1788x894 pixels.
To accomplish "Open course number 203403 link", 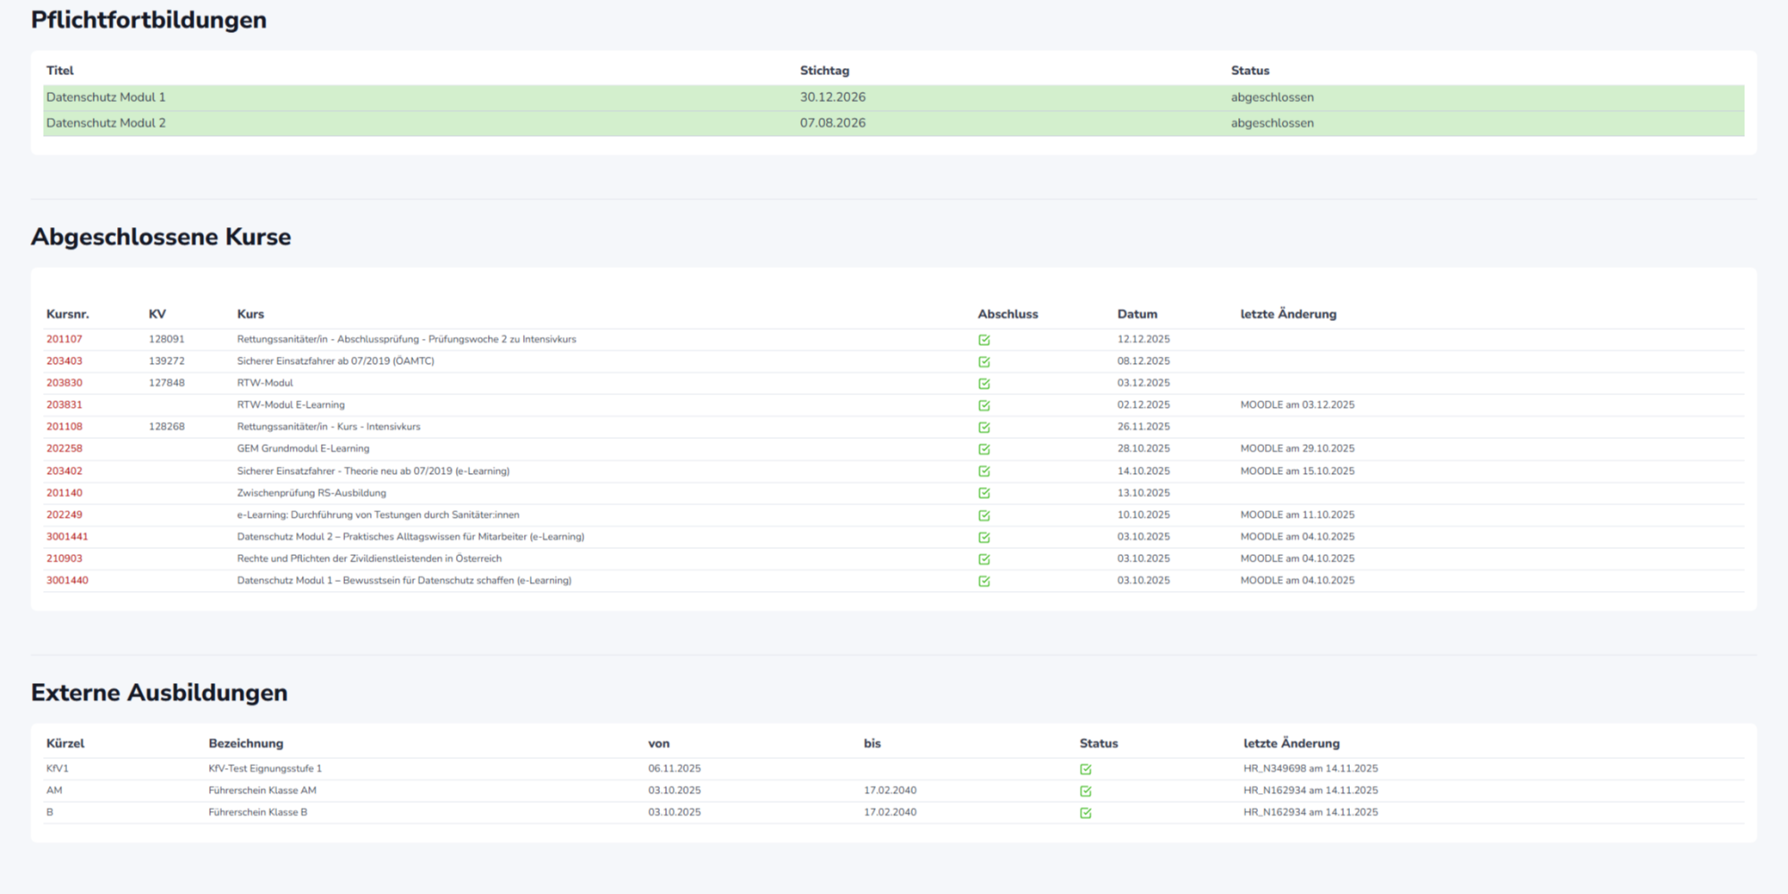I will click(64, 361).
